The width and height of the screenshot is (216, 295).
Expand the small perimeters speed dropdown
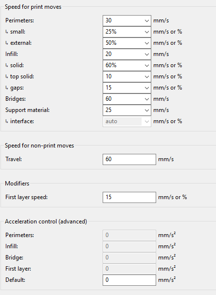[147, 32]
